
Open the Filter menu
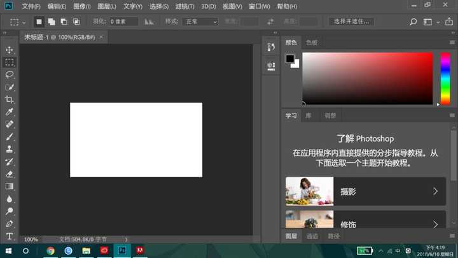pos(184,6)
